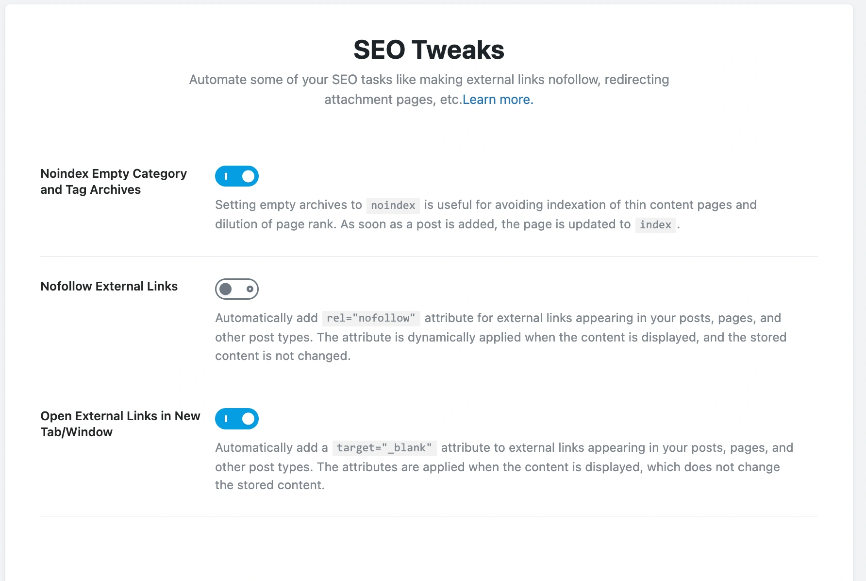Click the "the stored content." description line
This screenshot has width=866, height=581.
point(270,485)
